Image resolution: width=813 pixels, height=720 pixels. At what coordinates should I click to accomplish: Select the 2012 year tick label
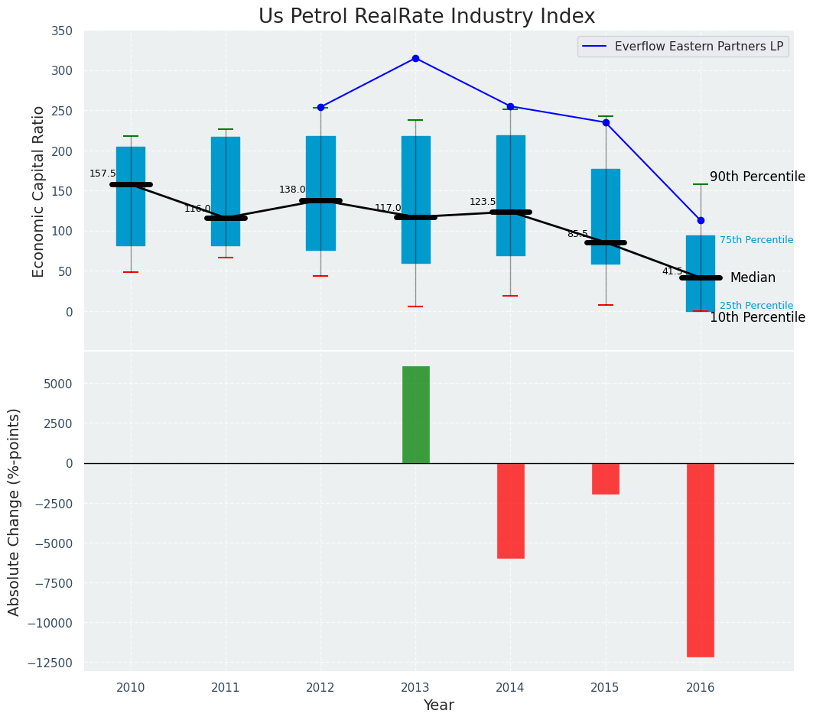coord(320,687)
